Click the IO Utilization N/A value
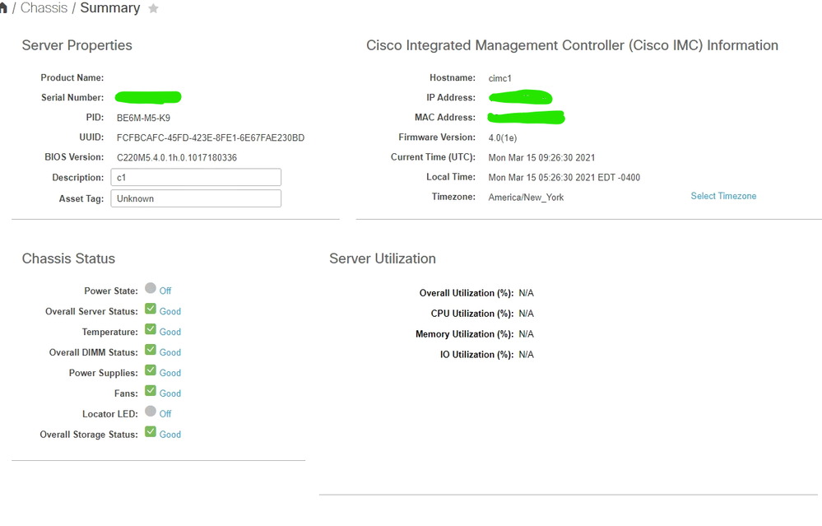The height and width of the screenshot is (526, 822). click(x=527, y=355)
